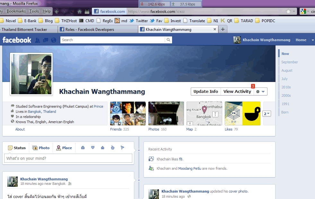Click the View Activity button
The width and height of the screenshot is (315, 199).
[237, 92]
